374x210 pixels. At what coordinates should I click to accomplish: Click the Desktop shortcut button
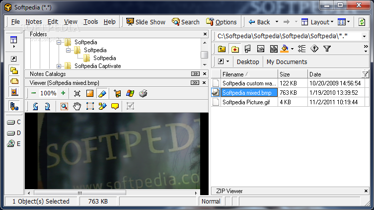tap(248, 62)
